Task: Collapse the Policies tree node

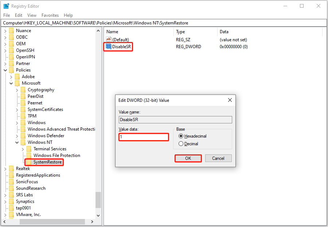Action: pyautogui.click(x=5, y=70)
